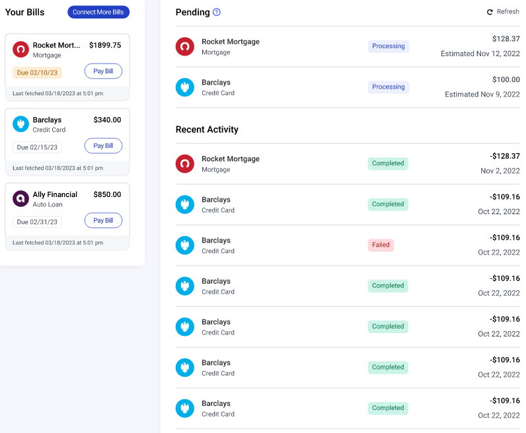Click the Barclays logo in the Failed row
The image size is (526, 433).
coord(185,245)
